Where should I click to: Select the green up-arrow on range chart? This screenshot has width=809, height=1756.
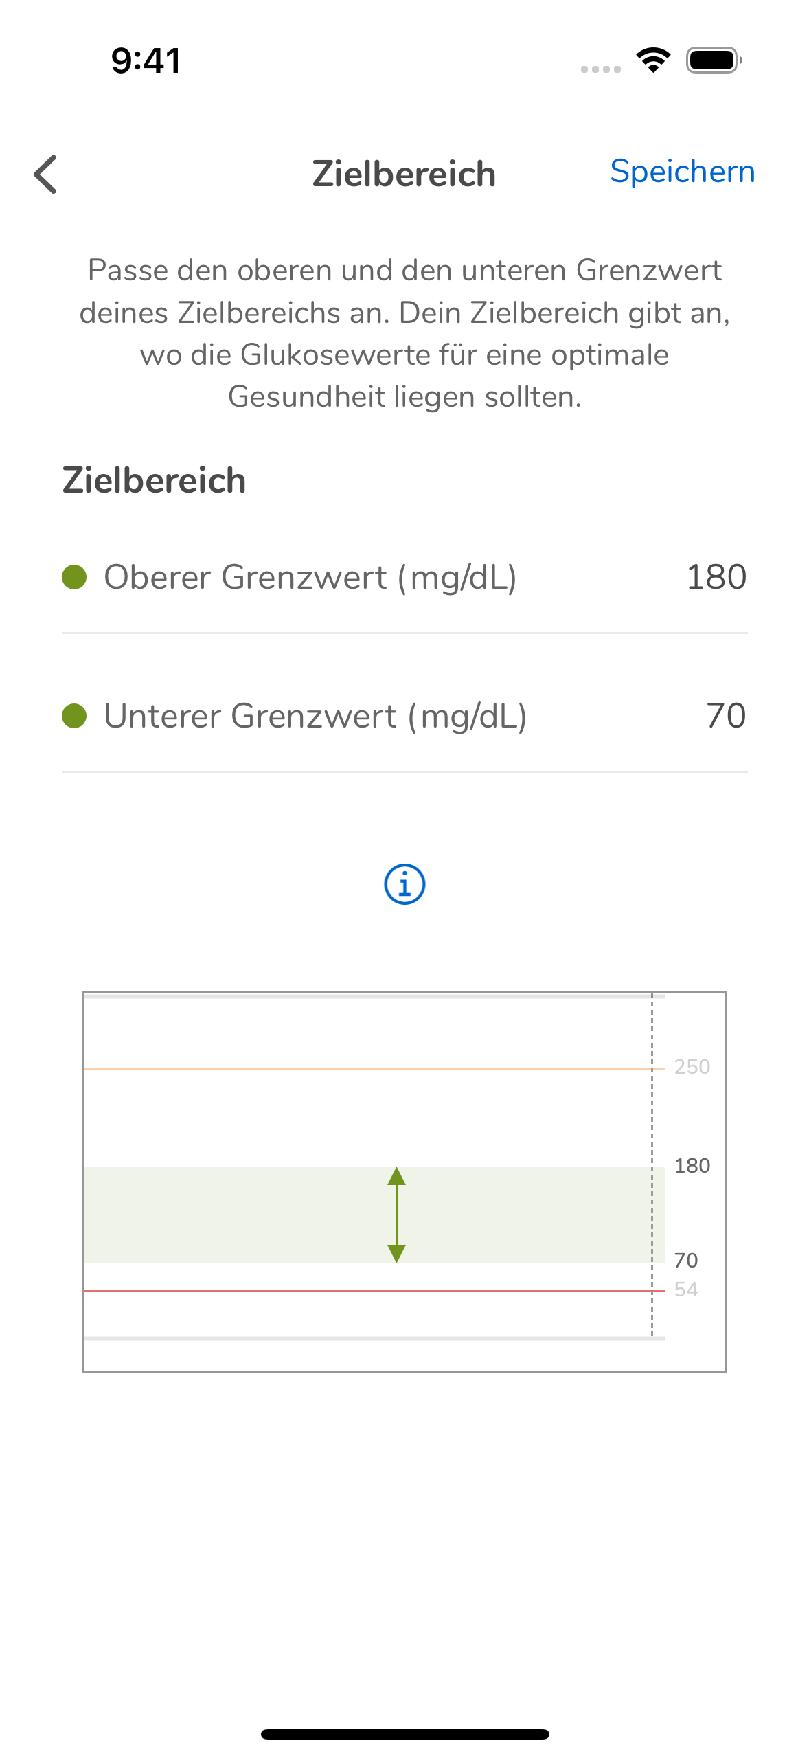[396, 1176]
